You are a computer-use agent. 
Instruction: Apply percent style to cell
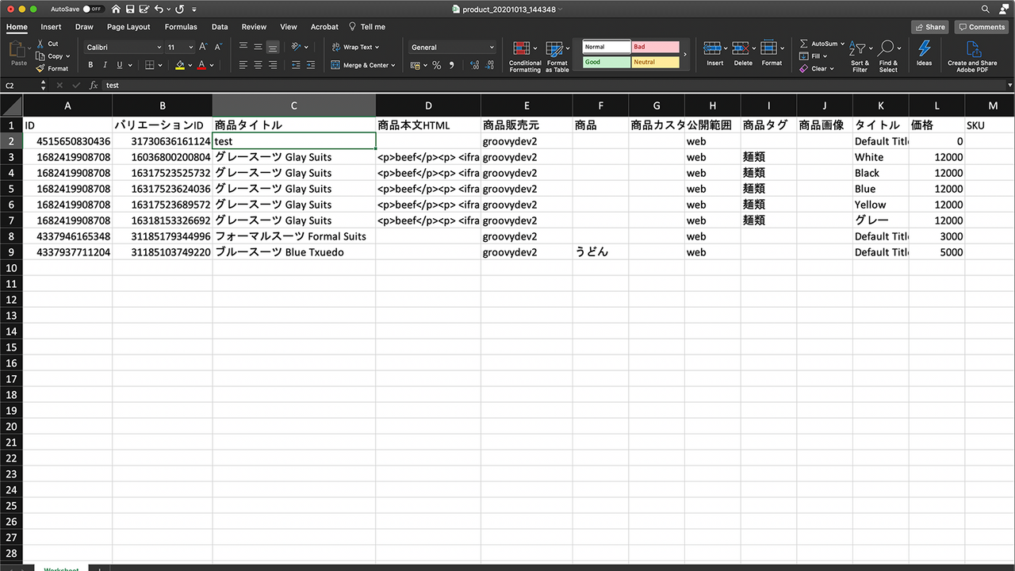point(436,65)
